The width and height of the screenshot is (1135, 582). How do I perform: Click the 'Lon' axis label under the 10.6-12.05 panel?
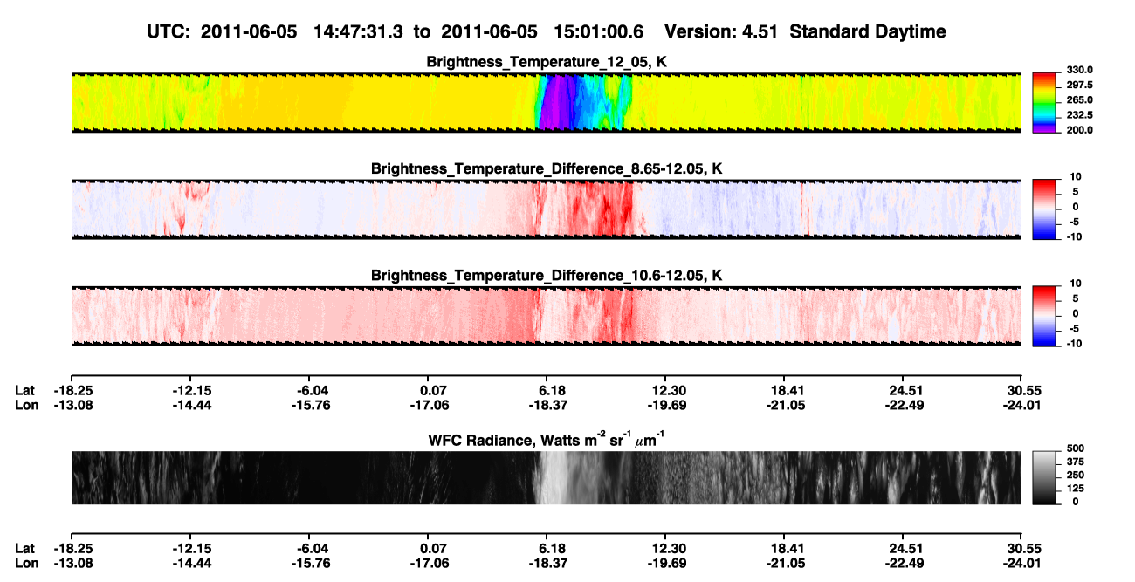(26, 405)
